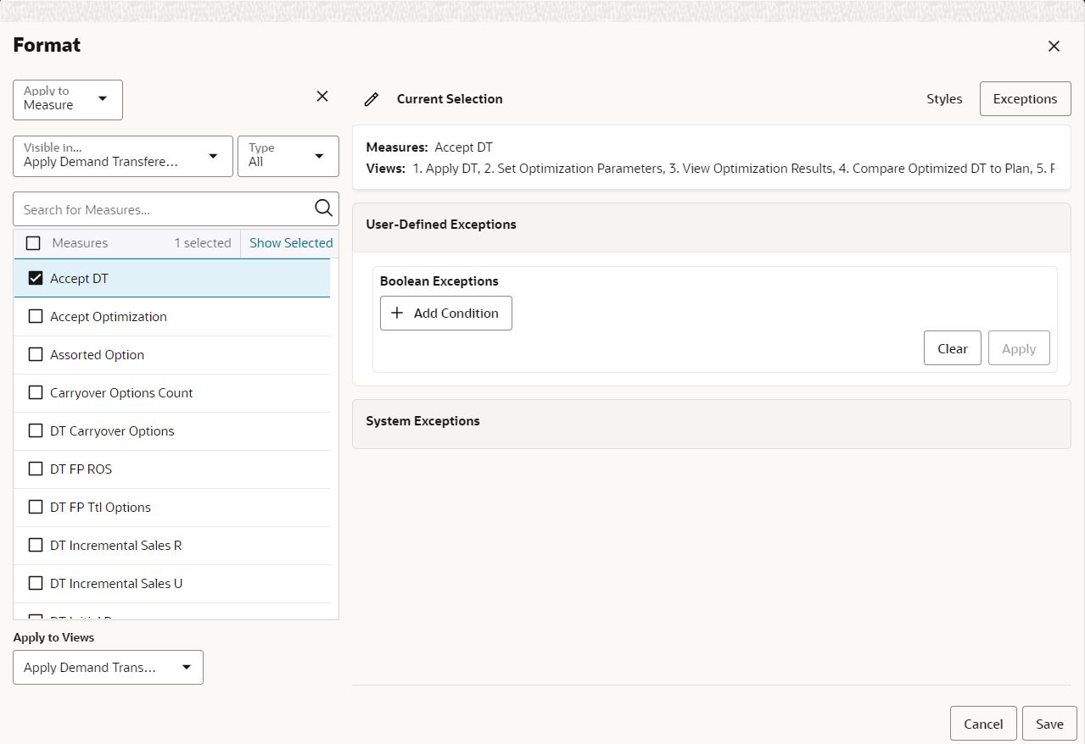Click the plus icon on Add Condition

tap(396, 313)
